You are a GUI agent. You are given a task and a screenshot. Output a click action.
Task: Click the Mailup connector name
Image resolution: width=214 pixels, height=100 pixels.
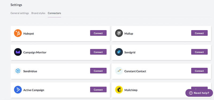pos(129,34)
